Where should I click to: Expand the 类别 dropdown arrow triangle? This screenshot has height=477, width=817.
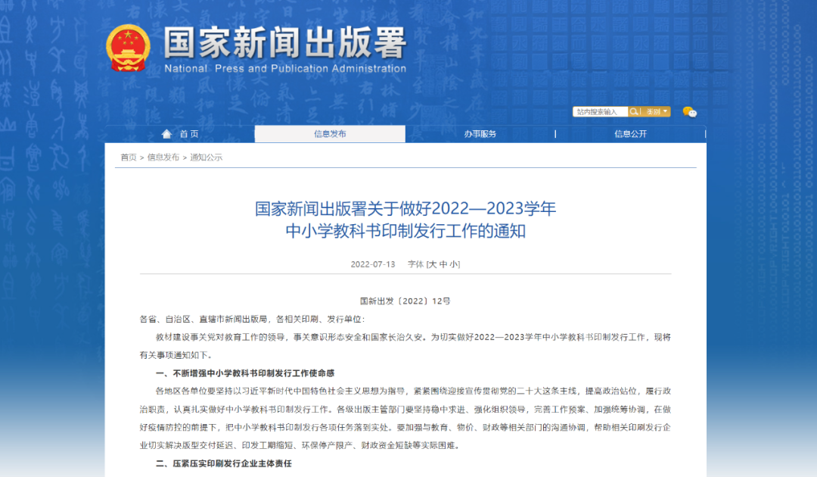click(666, 111)
